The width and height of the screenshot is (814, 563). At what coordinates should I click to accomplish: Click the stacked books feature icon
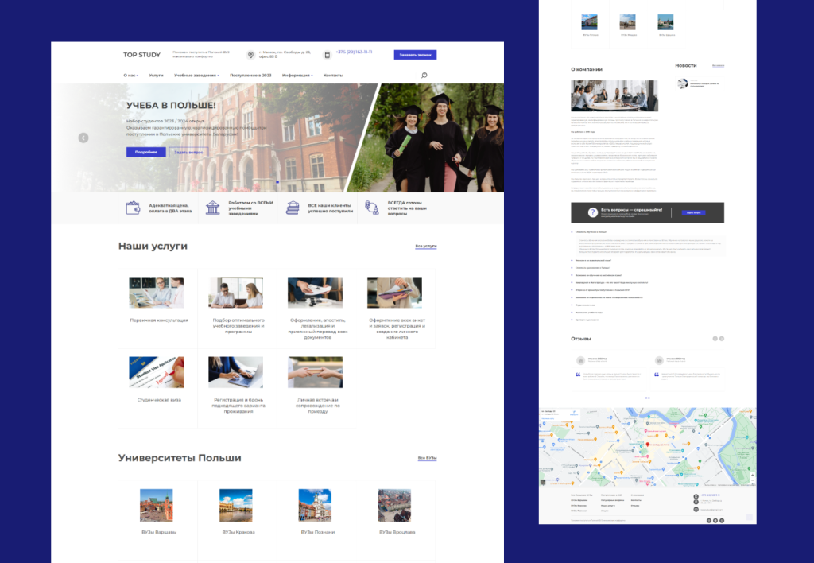coord(293,208)
